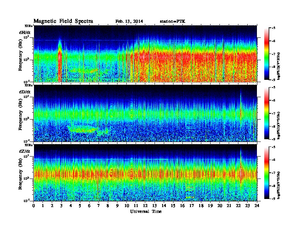Click hour "15" on the Universal Time axis

[173, 206]
